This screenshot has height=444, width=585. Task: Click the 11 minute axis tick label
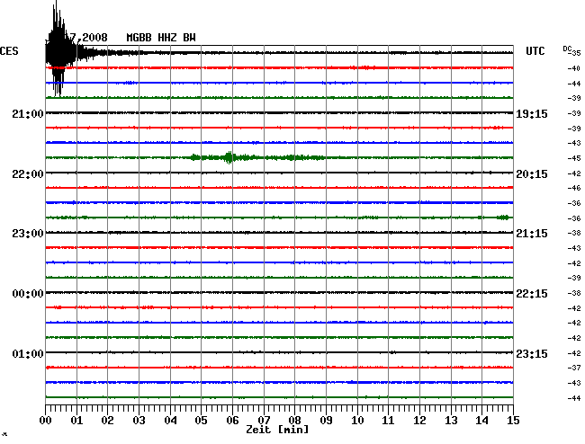[388, 421]
